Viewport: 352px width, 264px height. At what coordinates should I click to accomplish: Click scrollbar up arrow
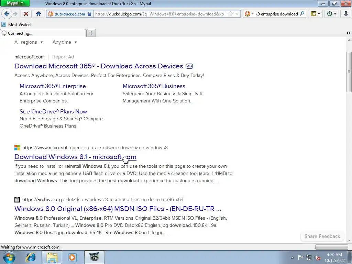tap(349, 41)
